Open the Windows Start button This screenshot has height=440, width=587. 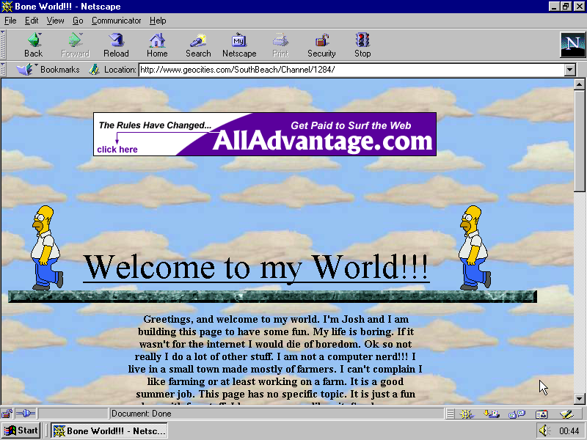coord(21,430)
